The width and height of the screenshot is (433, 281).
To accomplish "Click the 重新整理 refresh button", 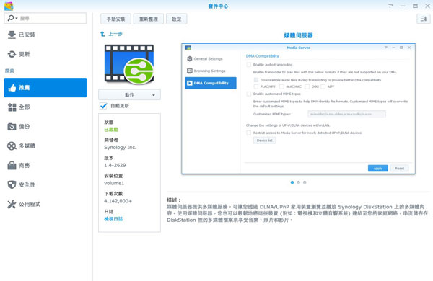I will click(149, 19).
